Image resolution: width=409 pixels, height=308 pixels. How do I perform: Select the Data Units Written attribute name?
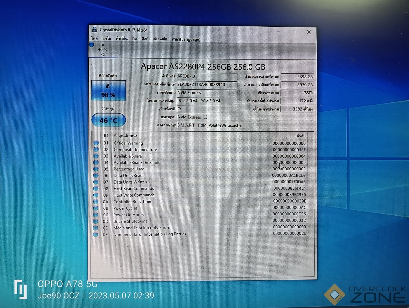click(x=130, y=182)
